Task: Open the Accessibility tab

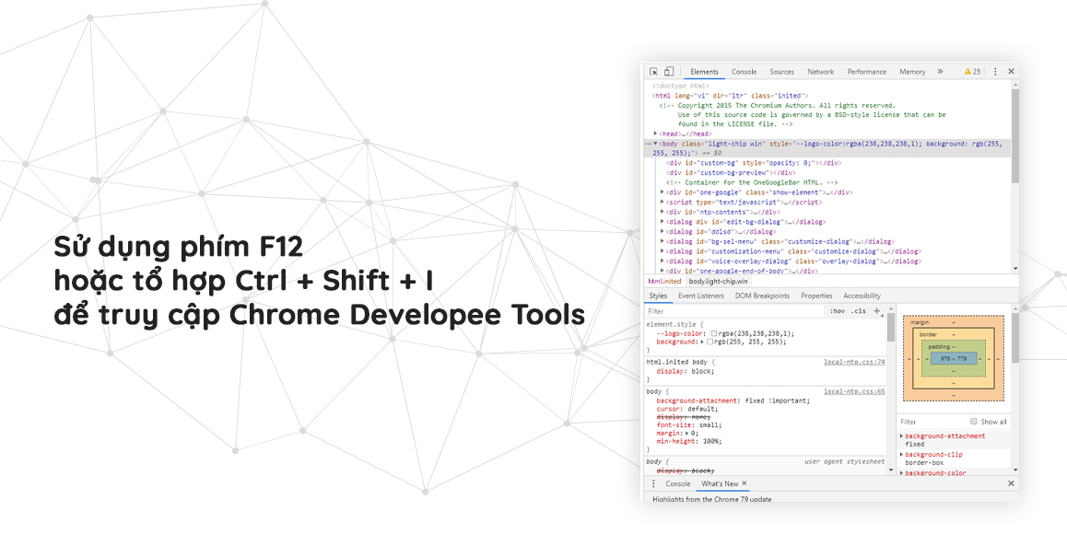Action: (x=862, y=296)
